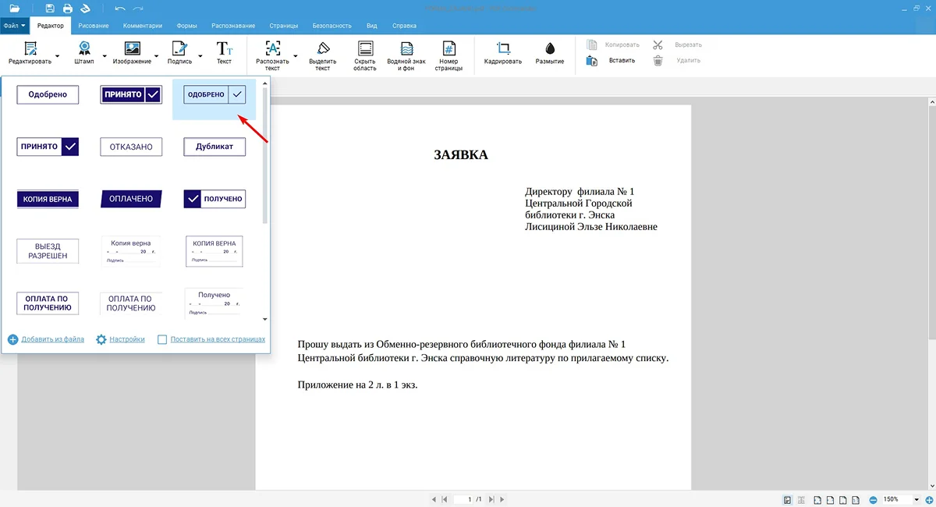Image resolution: width=936 pixels, height=507 pixels.
Task: Click the Выделить текст highlighter icon
Action: coord(322,48)
